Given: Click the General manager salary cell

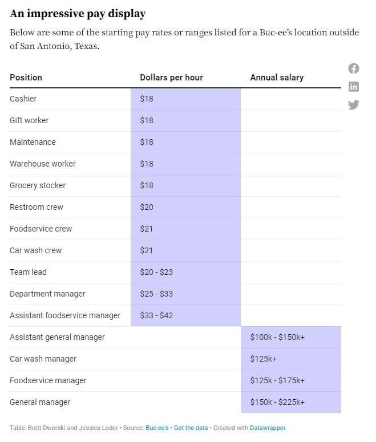Looking at the screenshot, I should click(x=277, y=402).
